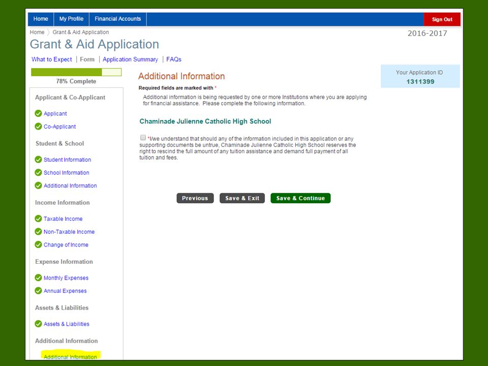
Task: Open the My Profile tab
Action: [71, 19]
